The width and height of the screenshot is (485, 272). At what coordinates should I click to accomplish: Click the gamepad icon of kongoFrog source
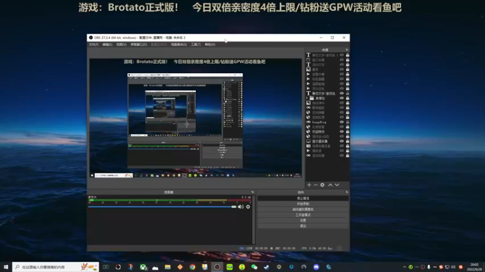308,122
